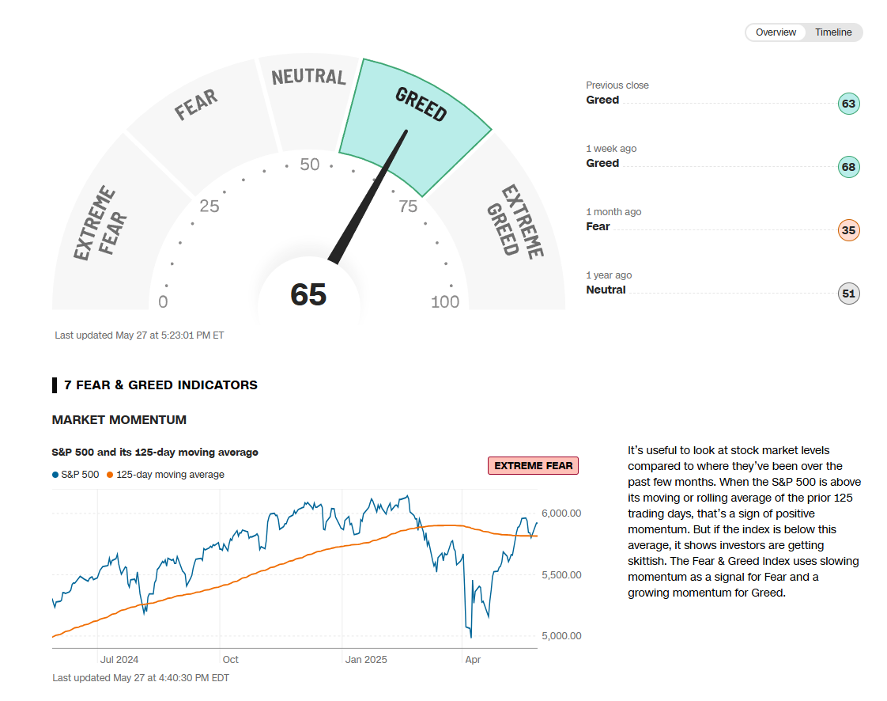Click the 1 year ago badge 51
Viewport: 887px width, 701px height.
click(848, 294)
